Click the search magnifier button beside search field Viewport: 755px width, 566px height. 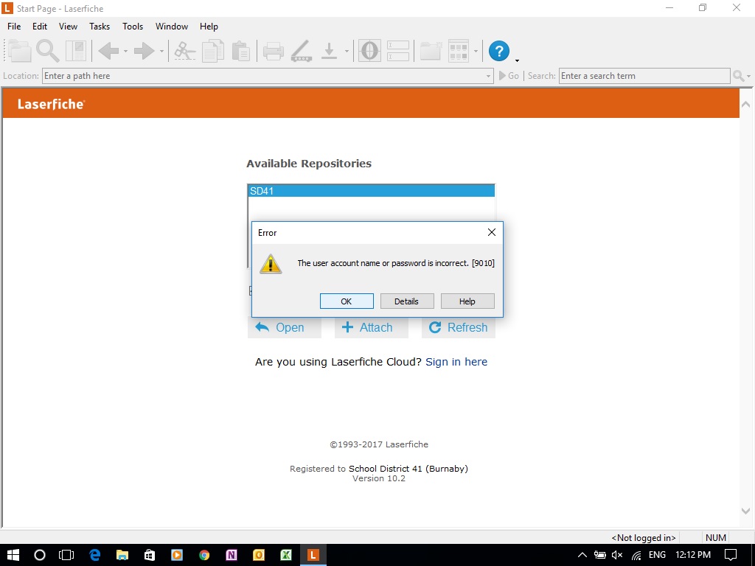point(738,76)
